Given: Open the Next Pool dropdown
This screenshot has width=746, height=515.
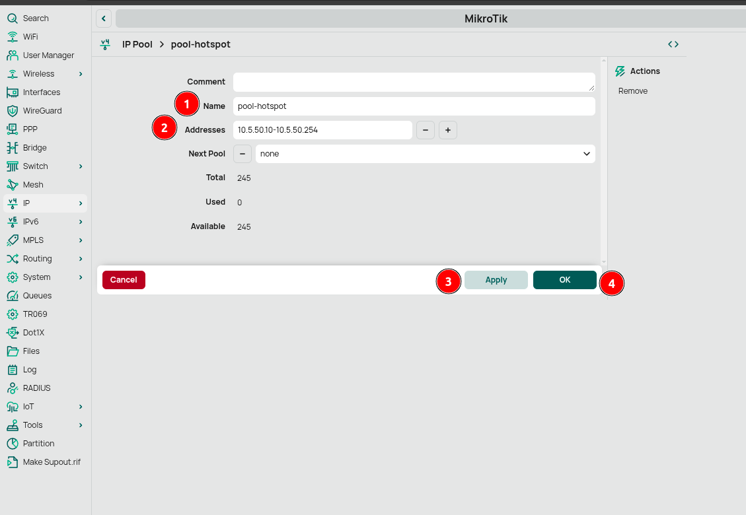Looking at the screenshot, I should 425,154.
